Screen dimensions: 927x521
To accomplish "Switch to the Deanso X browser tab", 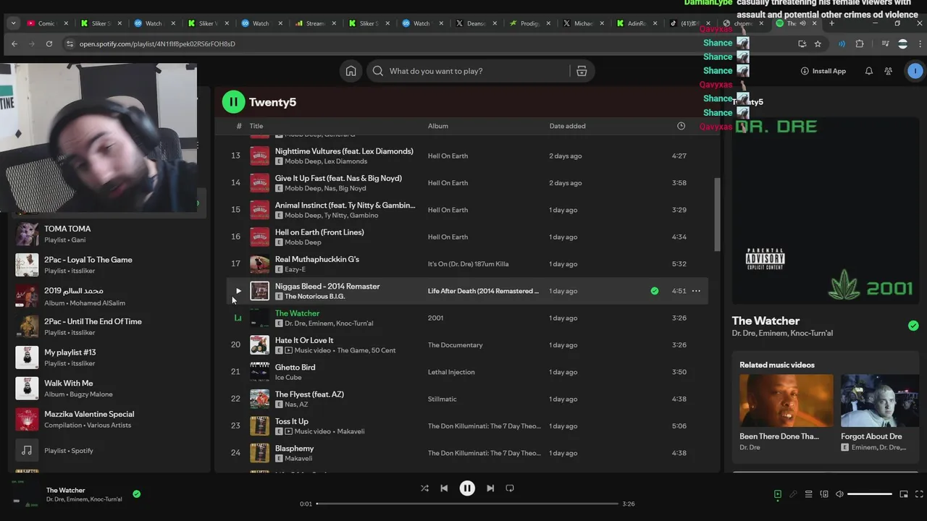I will click(x=476, y=23).
